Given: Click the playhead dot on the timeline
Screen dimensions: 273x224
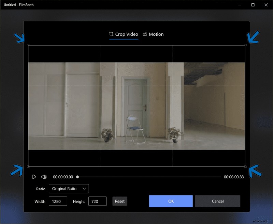Looking at the screenshot, I should point(77,177).
